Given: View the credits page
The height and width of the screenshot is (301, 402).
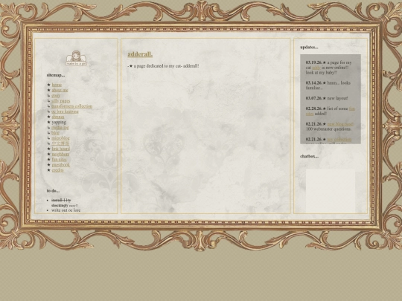Looking at the screenshot, I should click(57, 170).
